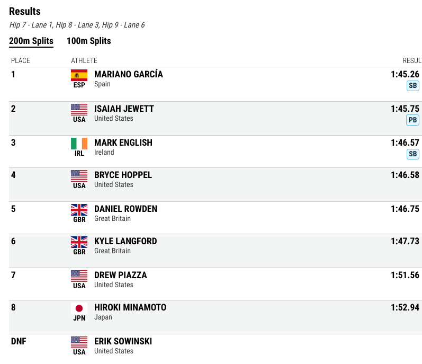
Task: Click Kyle Langford's Great Britain flag
Action: pos(79,242)
